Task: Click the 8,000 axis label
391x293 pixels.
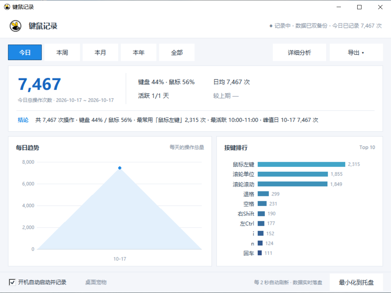Action: (28, 162)
